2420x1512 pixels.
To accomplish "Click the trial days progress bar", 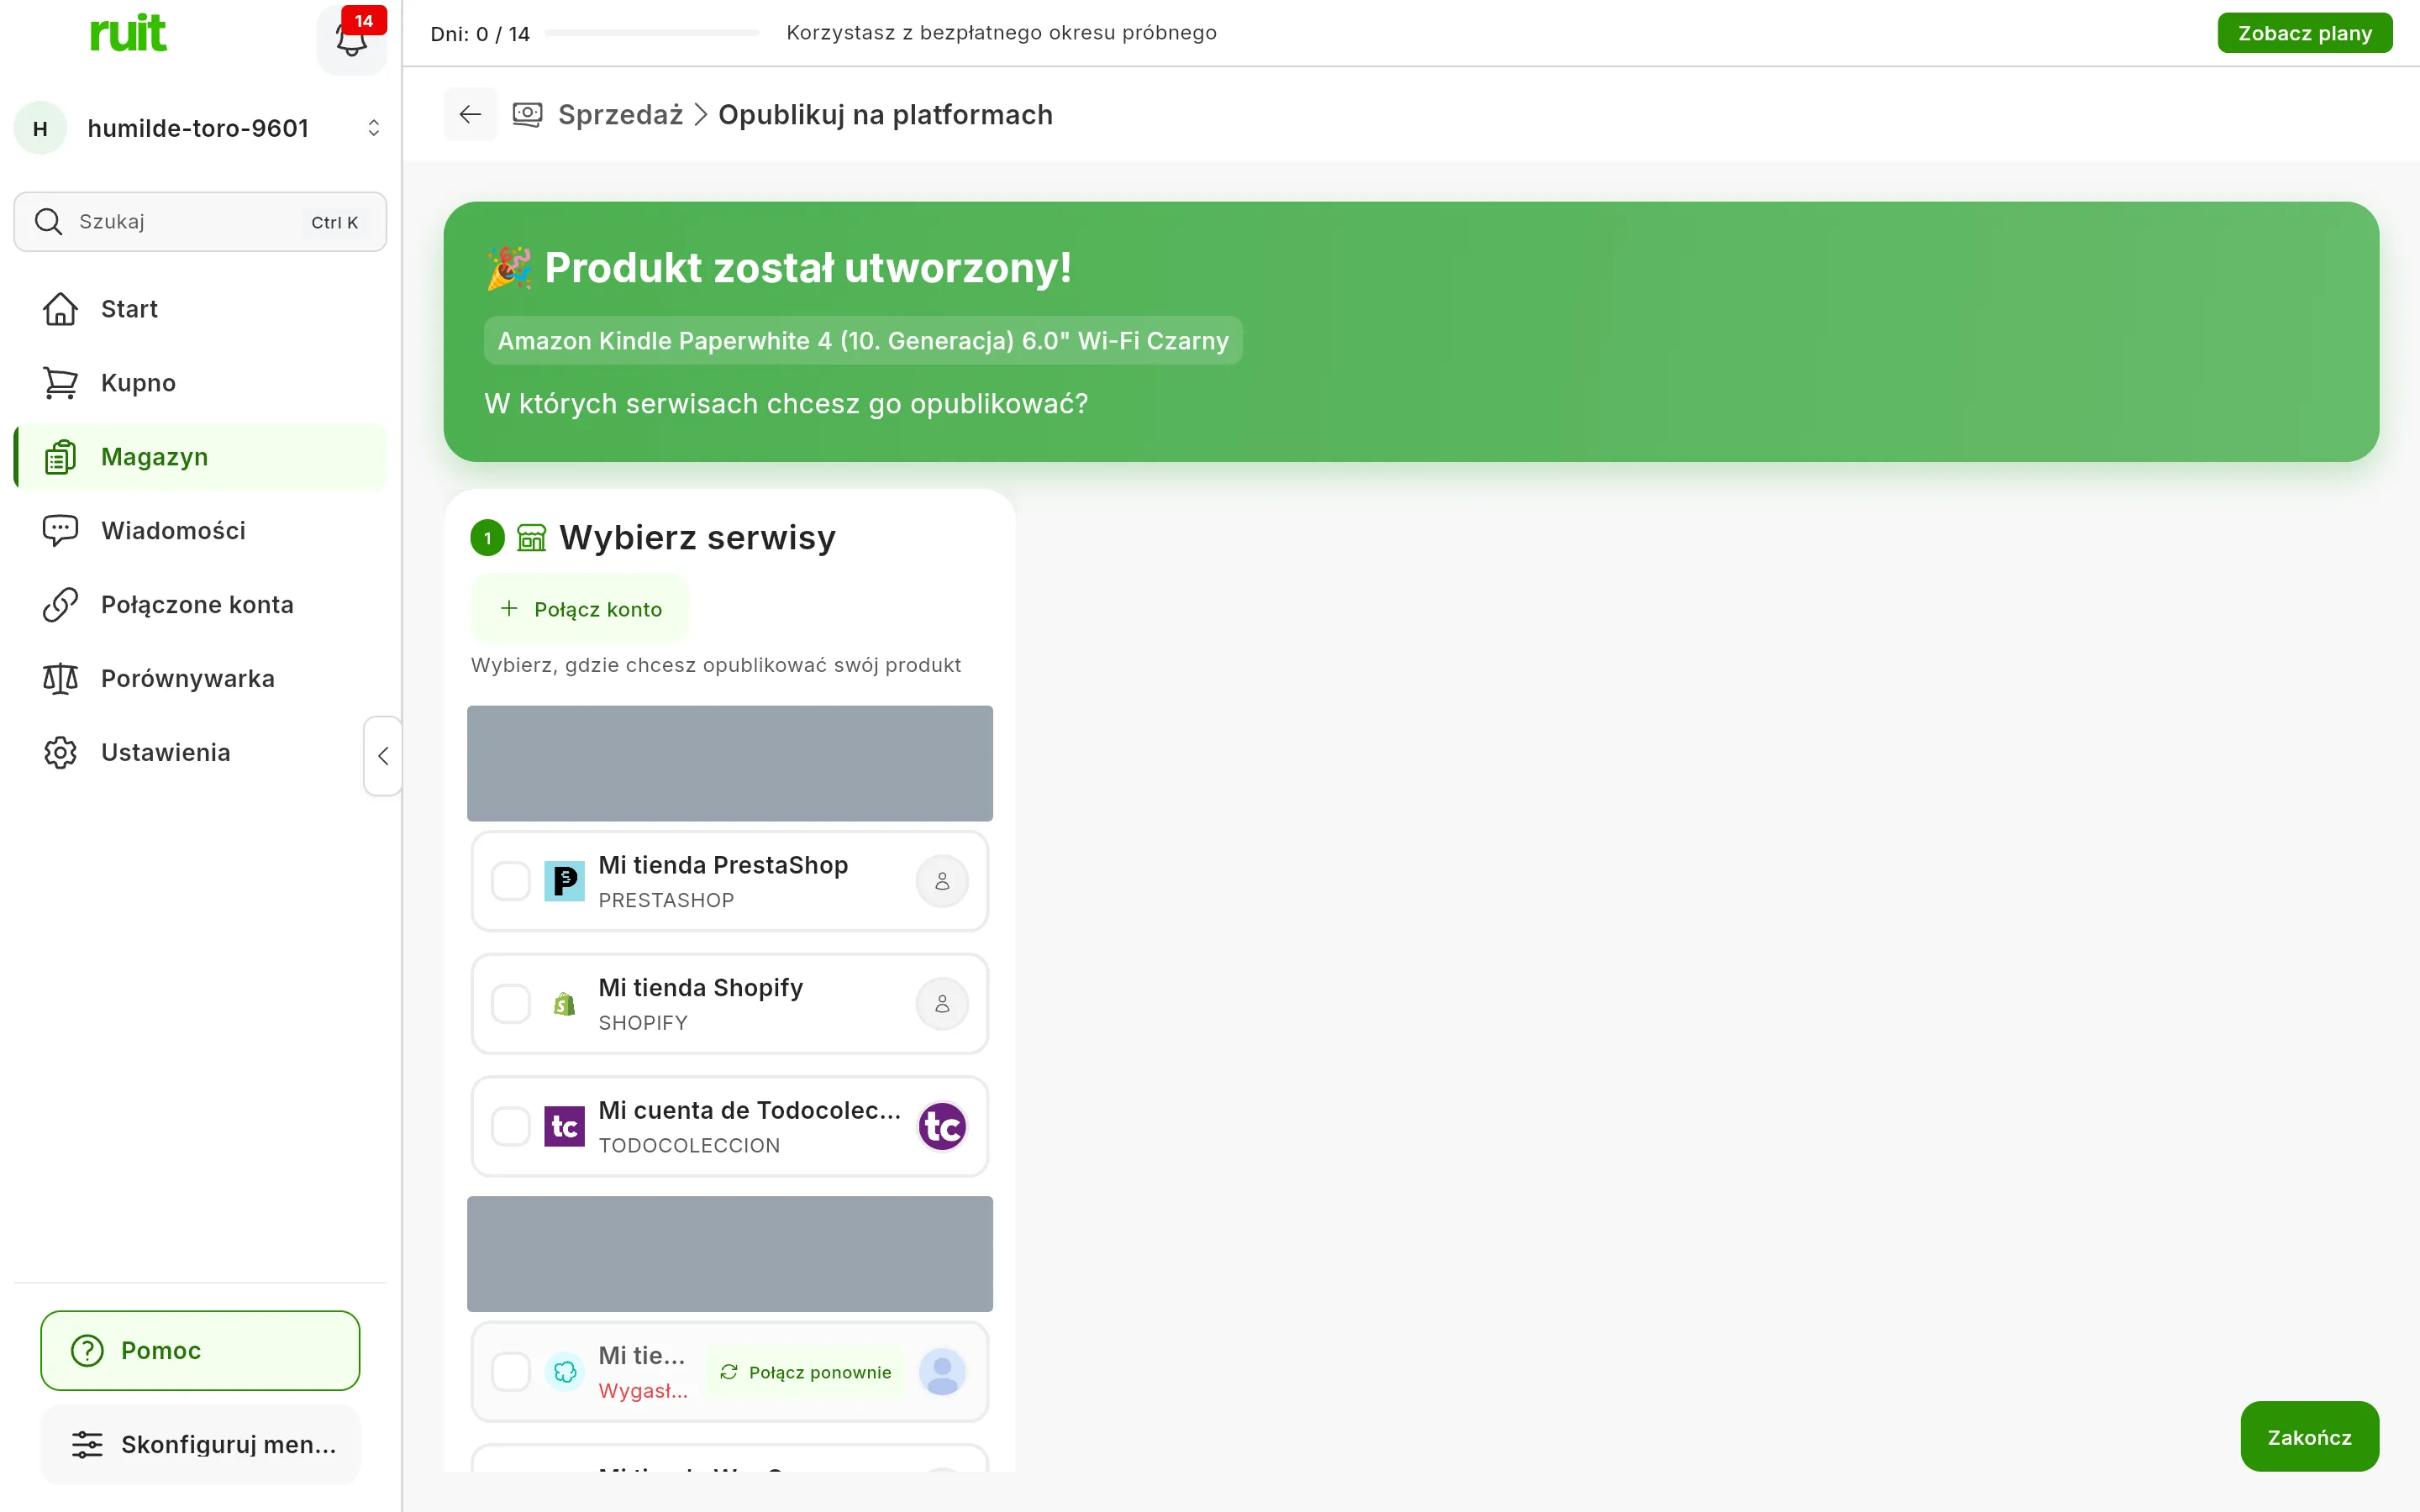I will click(x=652, y=33).
